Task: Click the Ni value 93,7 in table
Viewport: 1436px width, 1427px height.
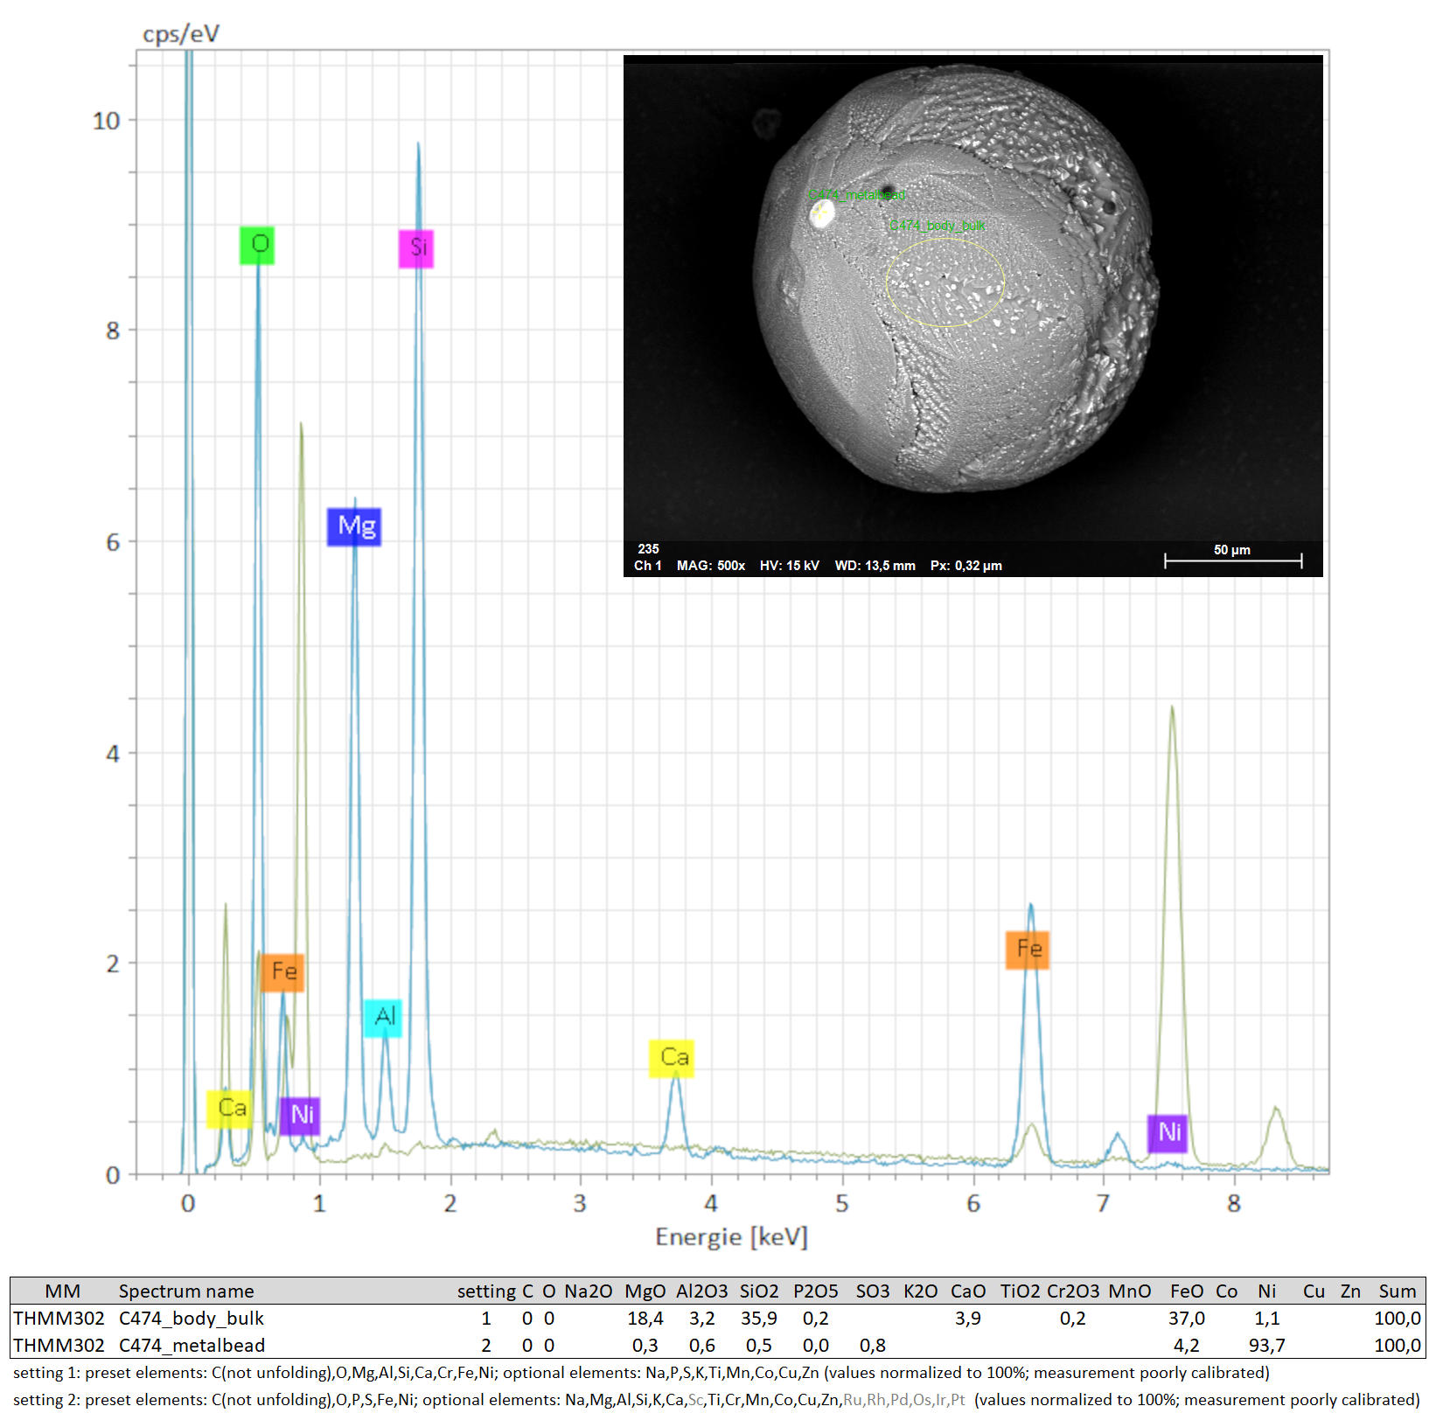Action: click(x=1266, y=1345)
